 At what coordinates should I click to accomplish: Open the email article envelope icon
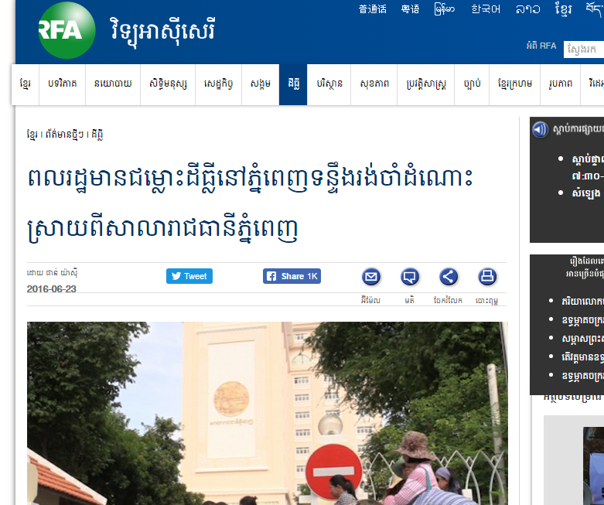click(x=371, y=277)
